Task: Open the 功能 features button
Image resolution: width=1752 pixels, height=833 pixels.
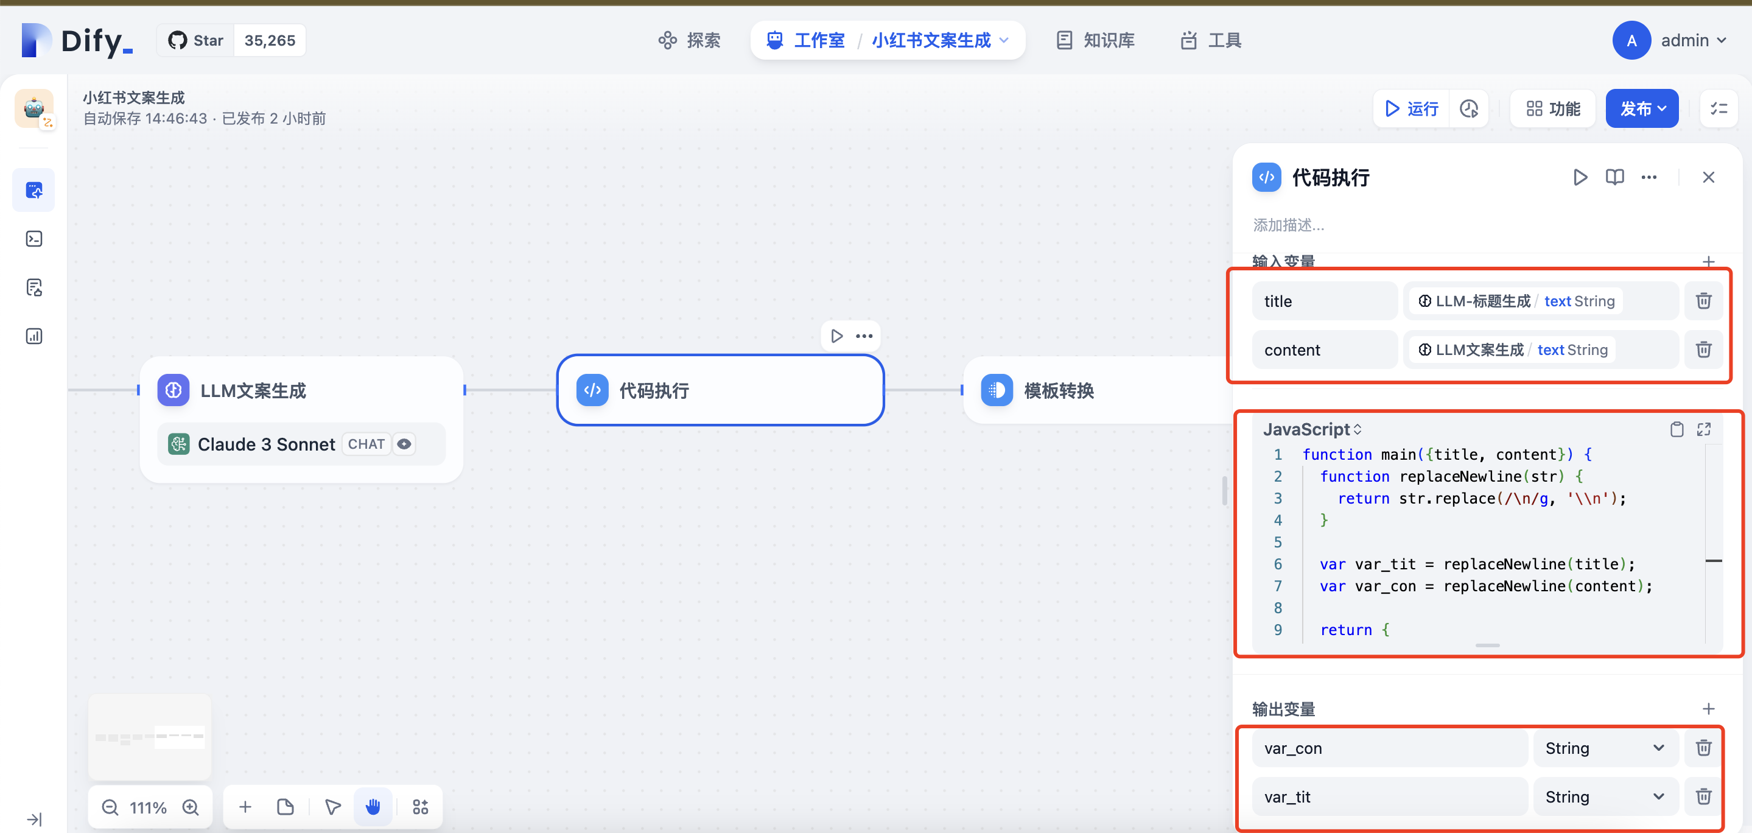Action: tap(1553, 109)
